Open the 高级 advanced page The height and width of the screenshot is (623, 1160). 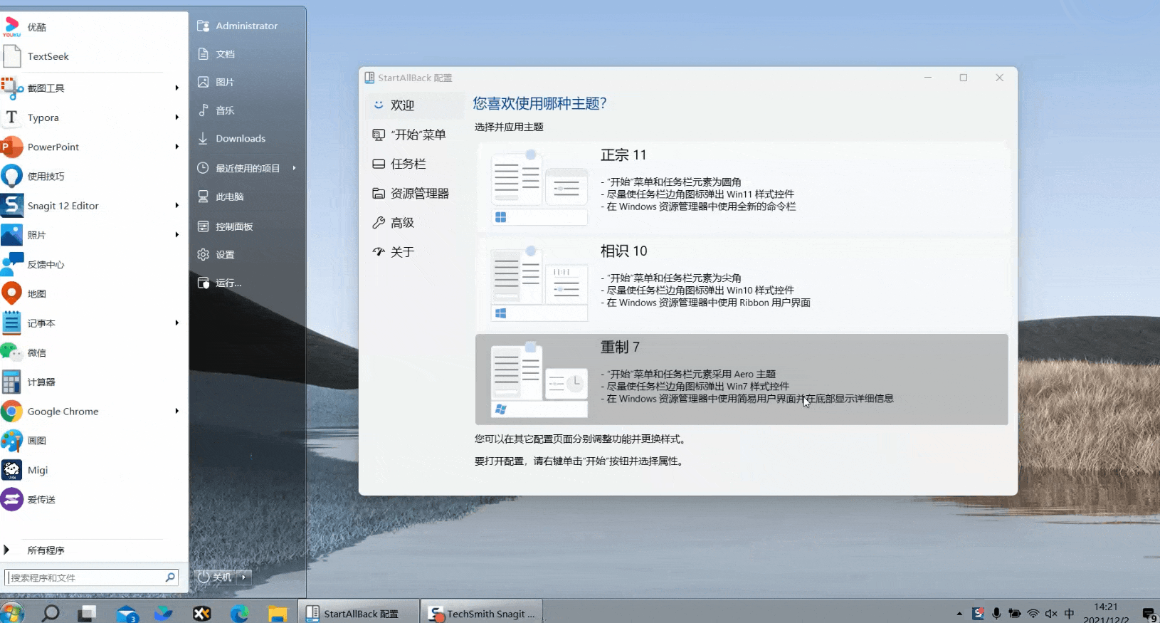click(x=414, y=223)
